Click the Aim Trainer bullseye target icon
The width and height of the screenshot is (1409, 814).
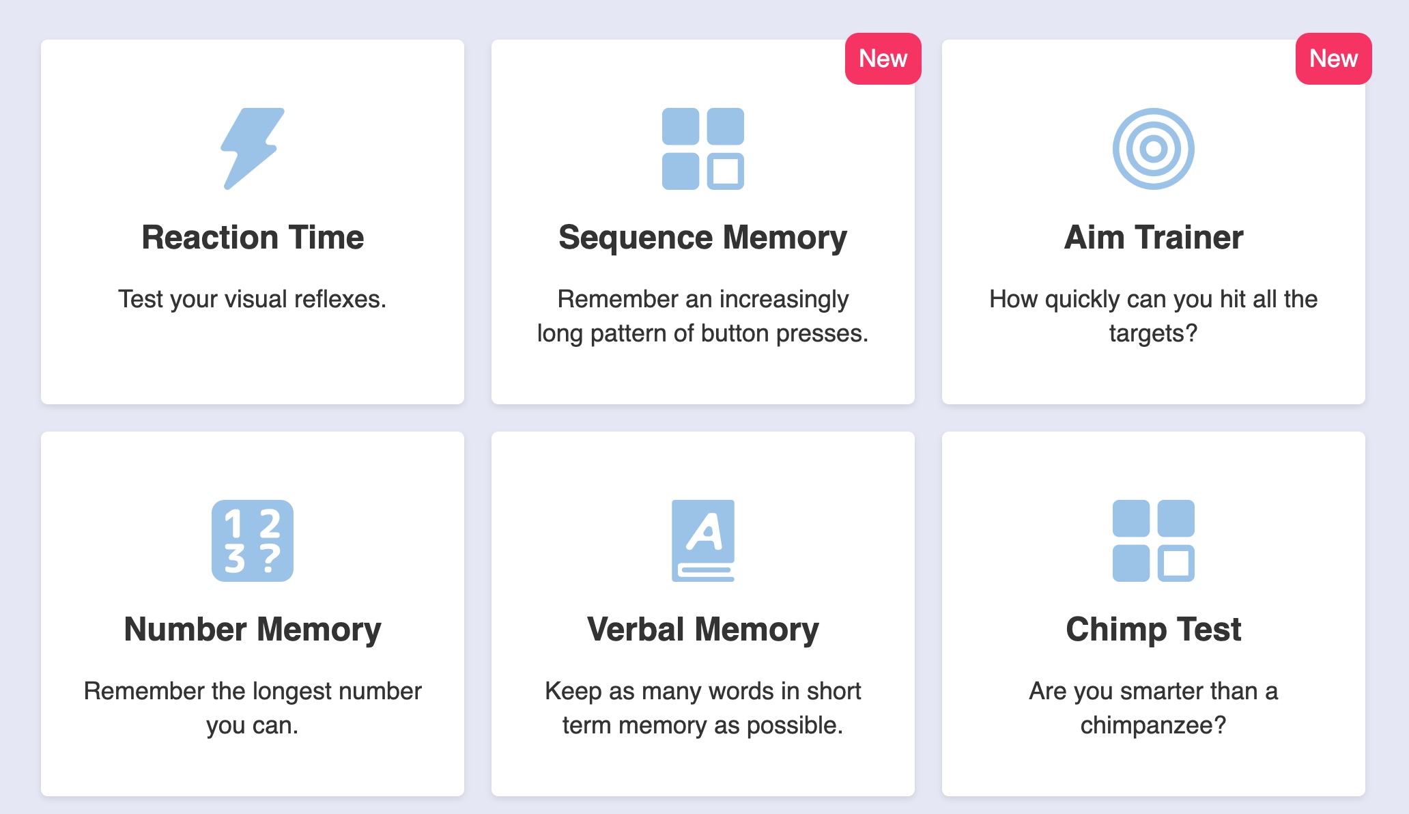[x=1153, y=148]
